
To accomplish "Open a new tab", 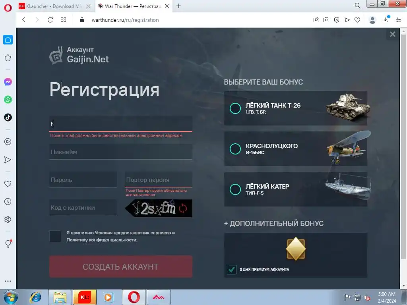I will (178, 6).
